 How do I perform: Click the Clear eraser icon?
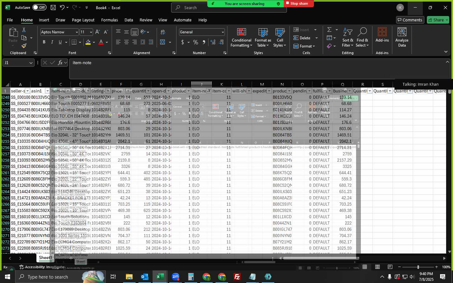click(329, 46)
